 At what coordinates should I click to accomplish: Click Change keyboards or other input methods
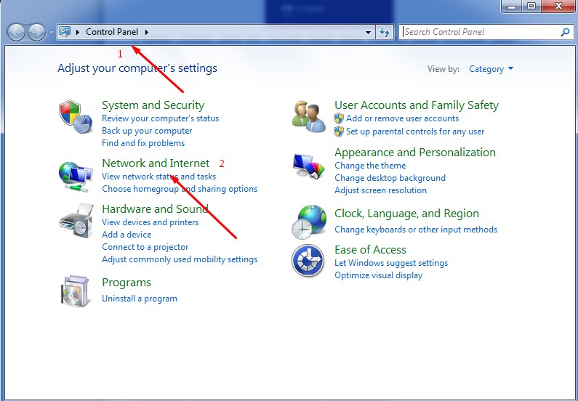(416, 230)
